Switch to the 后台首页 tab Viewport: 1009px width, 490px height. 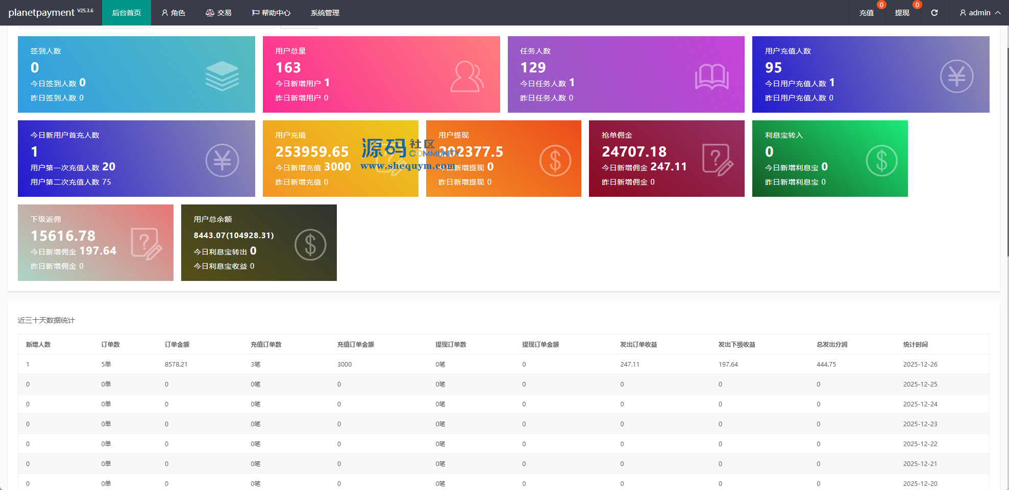(127, 13)
